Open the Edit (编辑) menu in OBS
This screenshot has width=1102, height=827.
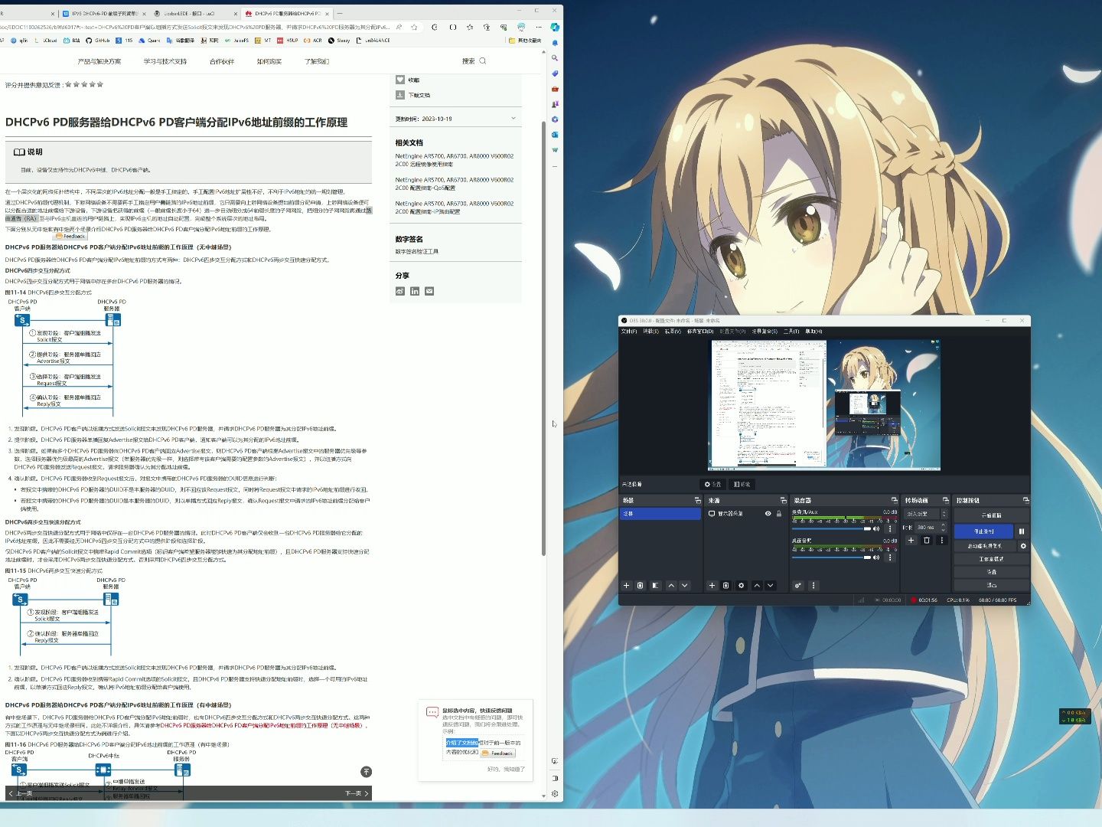tap(650, 332)
